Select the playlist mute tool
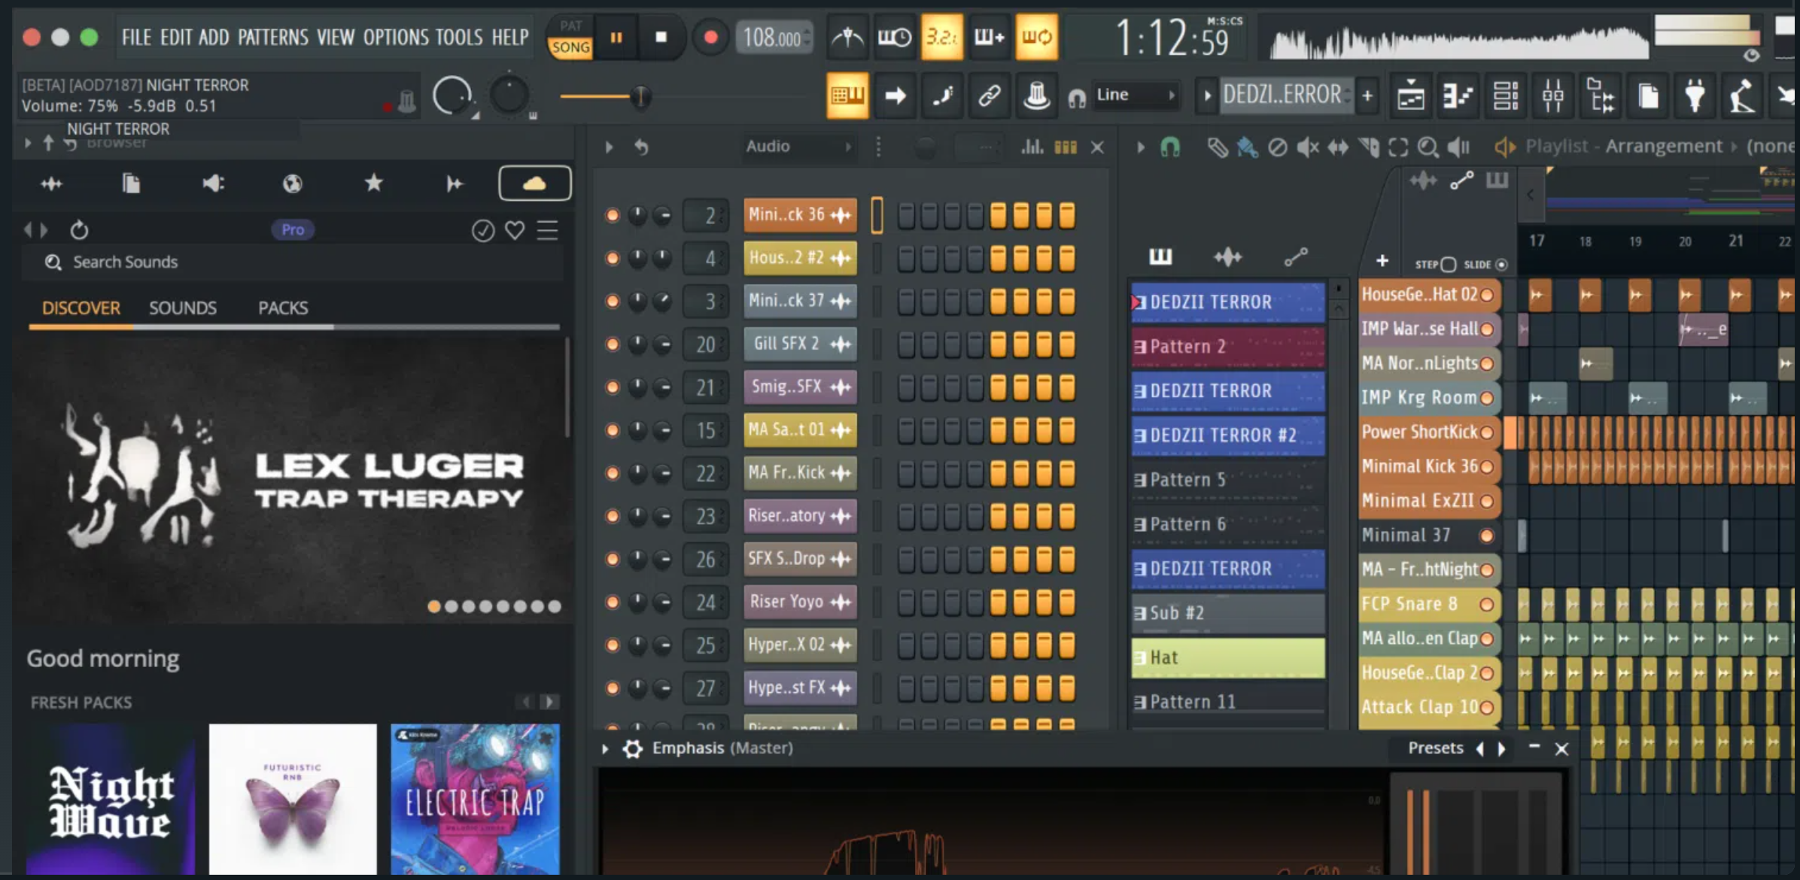The image size is (1800, 880). 1307,147
